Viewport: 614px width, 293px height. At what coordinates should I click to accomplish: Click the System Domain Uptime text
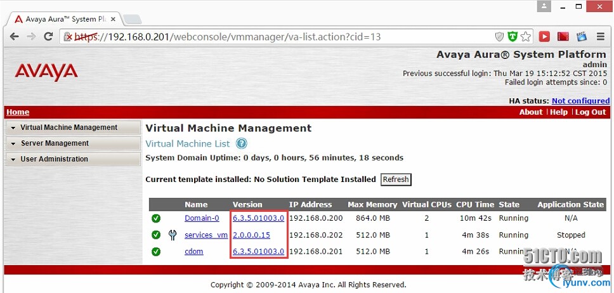pyautogui.click(x=274, y=158)
